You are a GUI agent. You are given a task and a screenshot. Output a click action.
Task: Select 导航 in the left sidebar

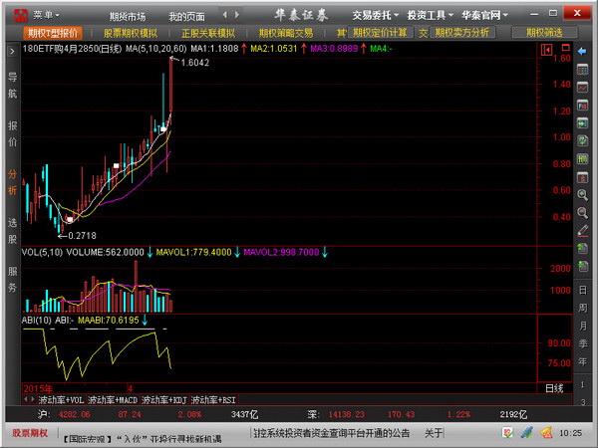click(x=13, y=86)
